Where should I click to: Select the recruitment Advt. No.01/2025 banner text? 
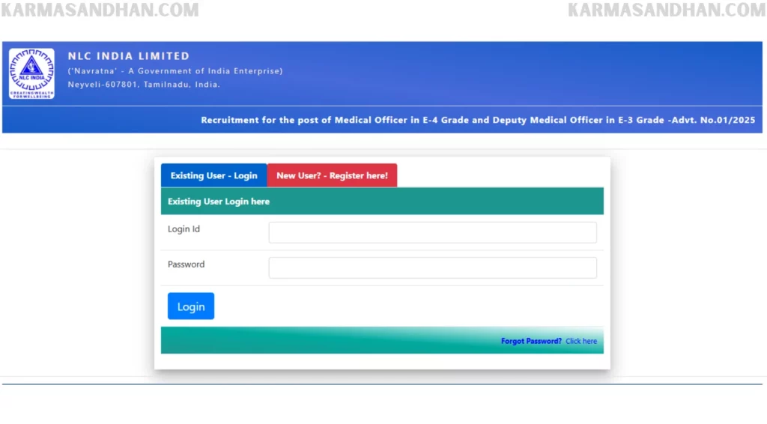[x=478, y=120]
